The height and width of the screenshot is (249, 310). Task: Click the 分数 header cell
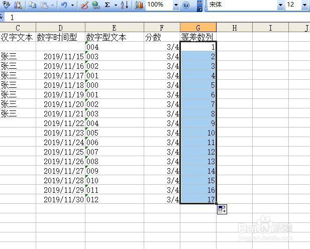[162, 37]
